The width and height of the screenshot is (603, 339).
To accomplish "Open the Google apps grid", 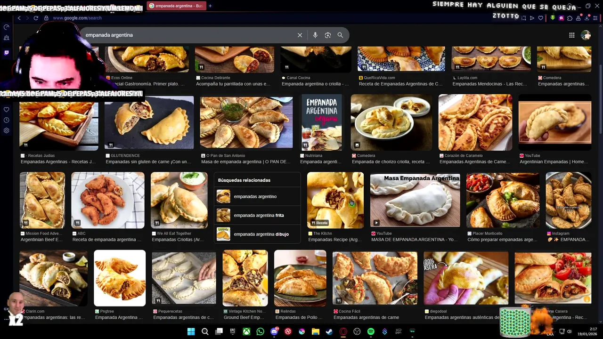I will 571,35.
